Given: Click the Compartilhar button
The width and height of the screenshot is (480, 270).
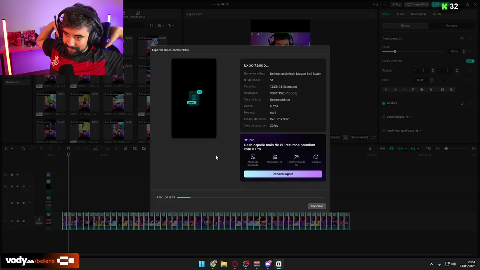Looking at the screenshot, I should point(417,4).
